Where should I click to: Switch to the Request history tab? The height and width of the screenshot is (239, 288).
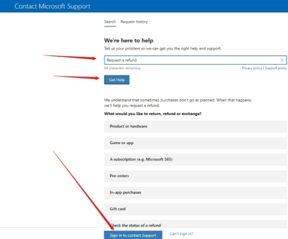coord(134,22)
